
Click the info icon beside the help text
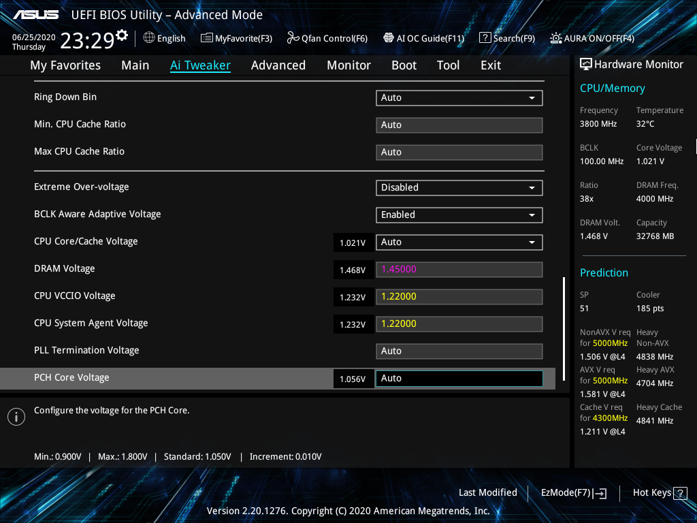click(16, 417)
